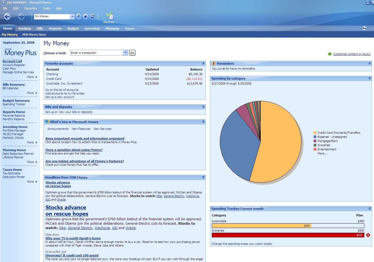Collapse the Favorite accounts panel

pyautogui.click(x=203, y=64)
